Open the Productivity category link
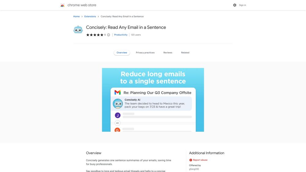The height and width of the screenshot is (172, 306). tap(121, 35)
